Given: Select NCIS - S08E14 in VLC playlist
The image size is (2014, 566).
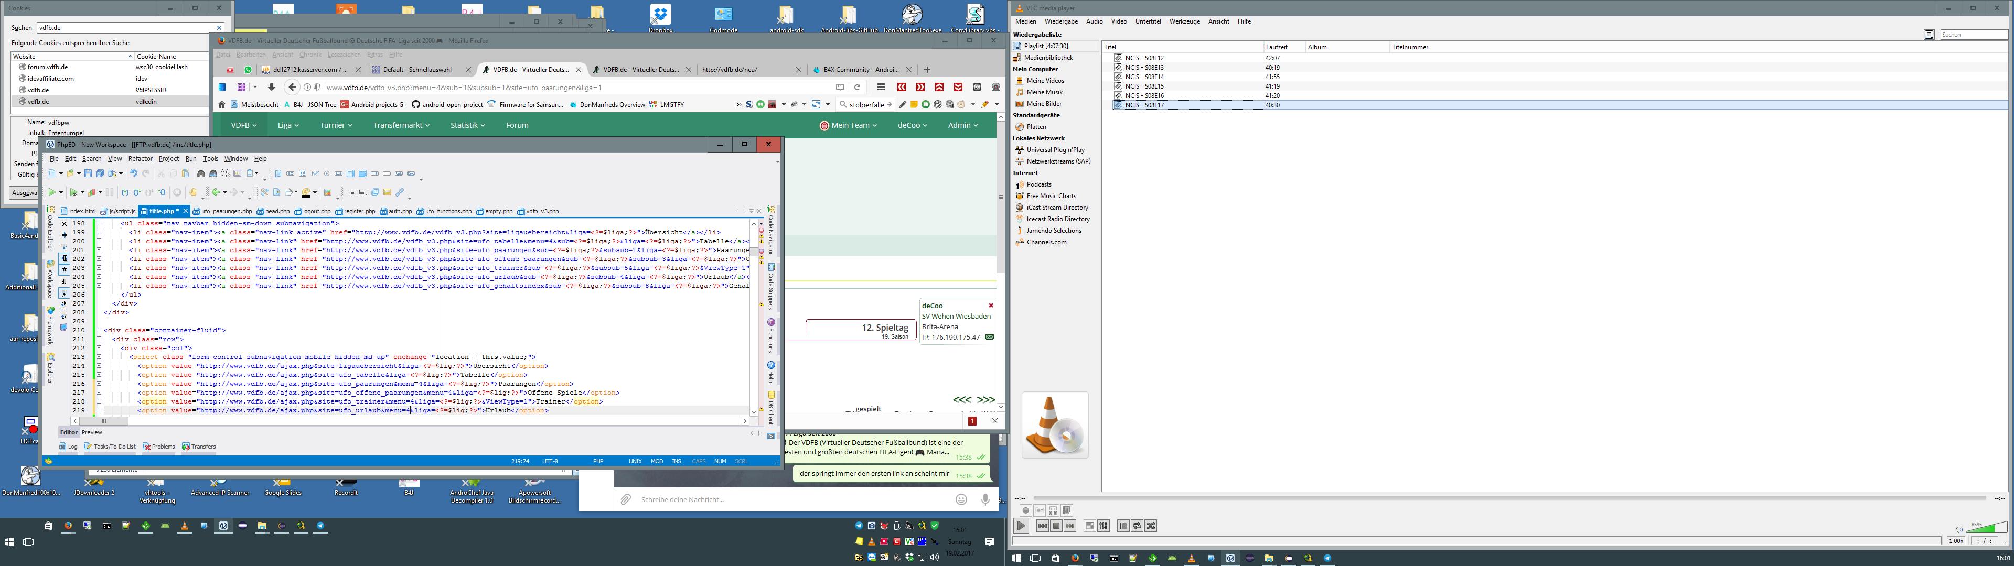Looking at the screenshot, I should pyautogui.click(x=1144, y=77).
